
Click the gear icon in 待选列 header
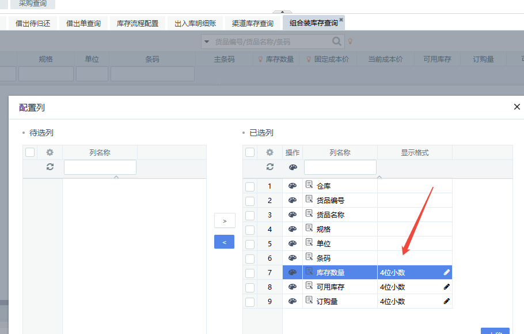pyautogui.click(x=50, y=153)
